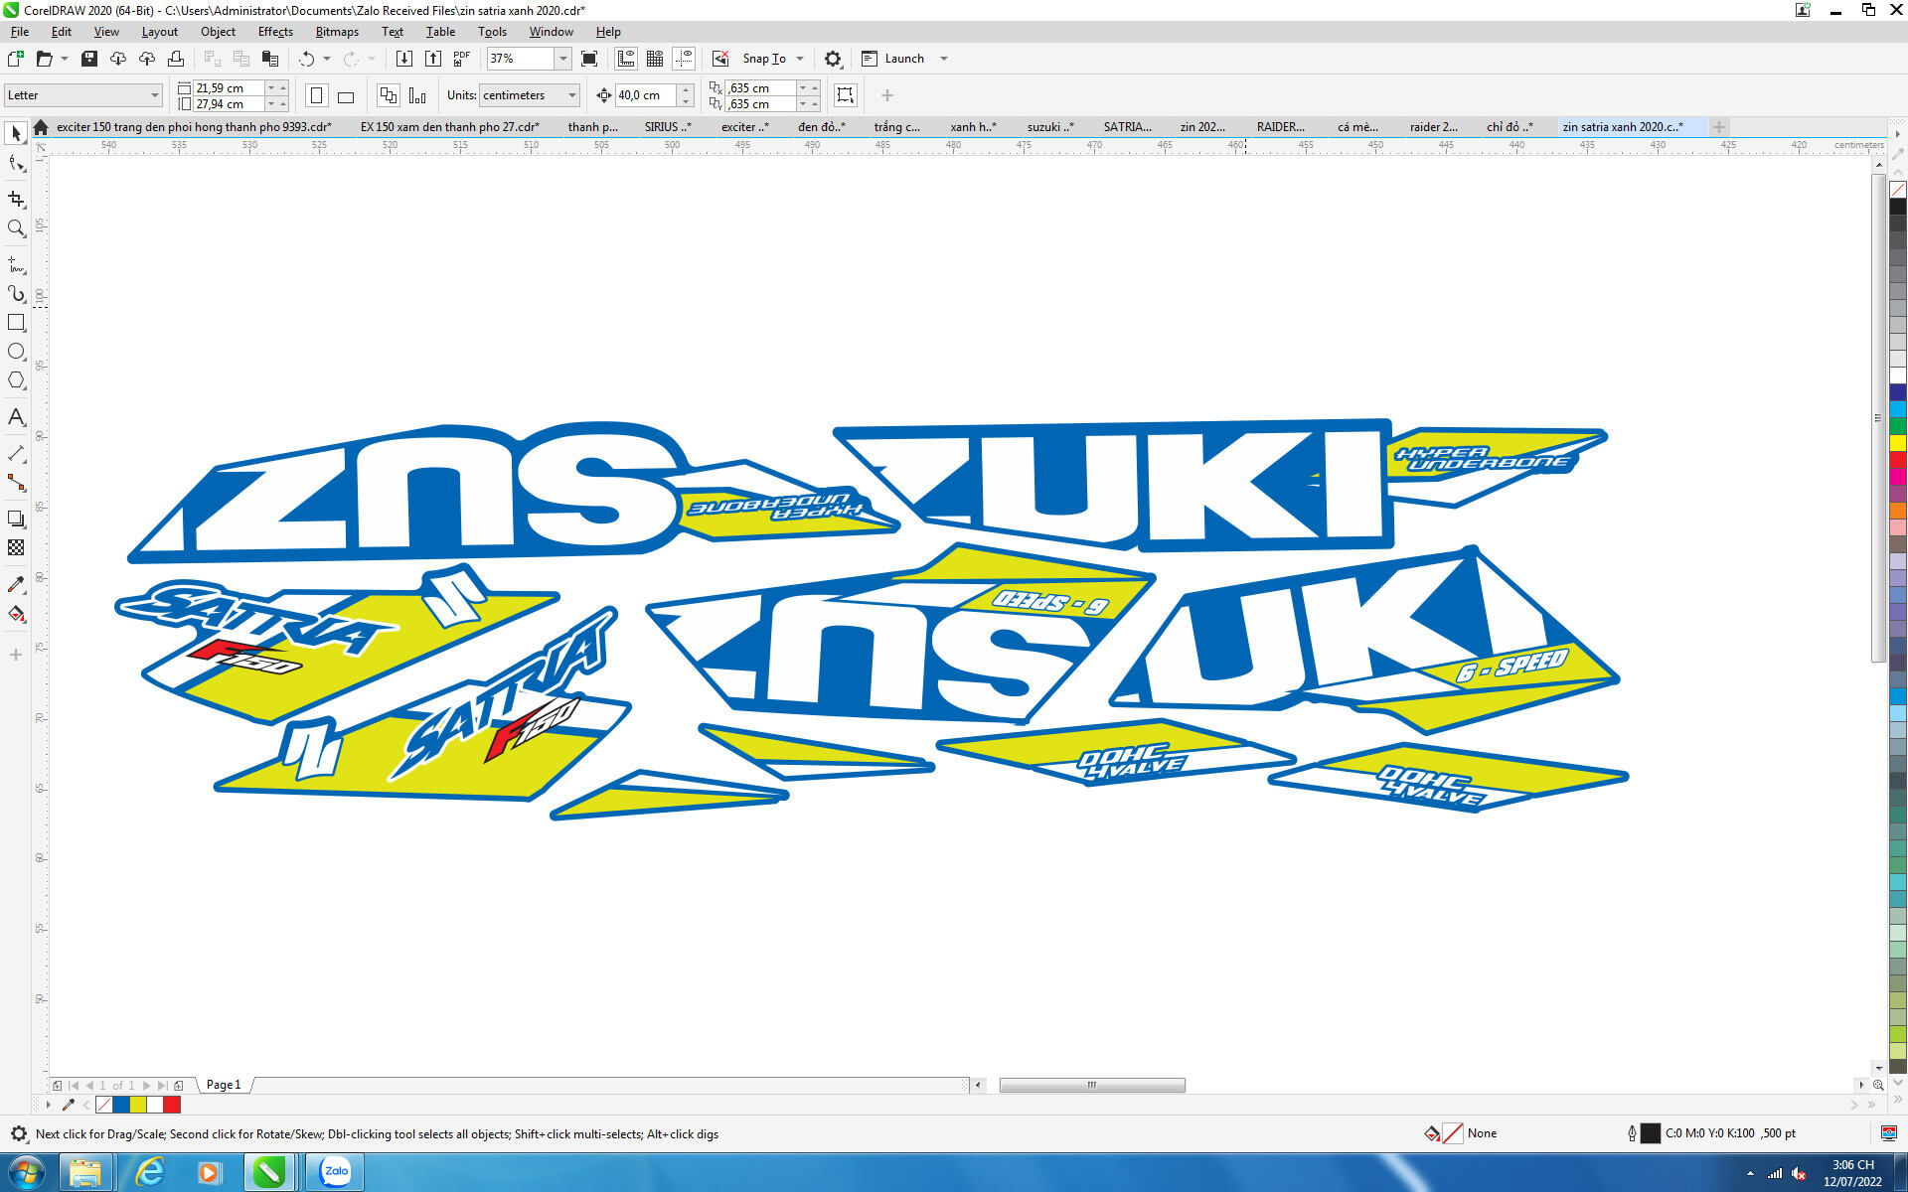
Task: Select the Color Eyedropper tool in toolbox
Action: 16,584
